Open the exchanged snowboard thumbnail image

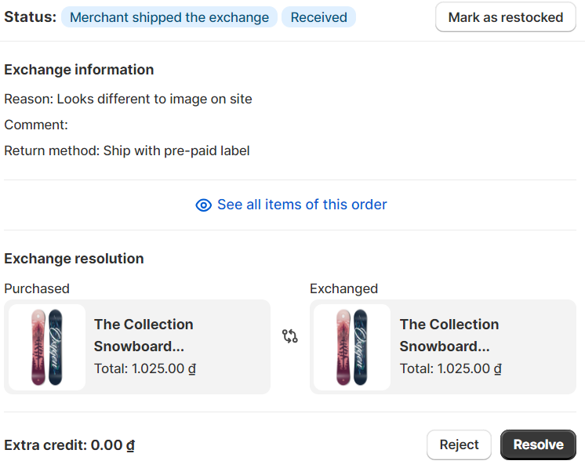coord(352,347)
